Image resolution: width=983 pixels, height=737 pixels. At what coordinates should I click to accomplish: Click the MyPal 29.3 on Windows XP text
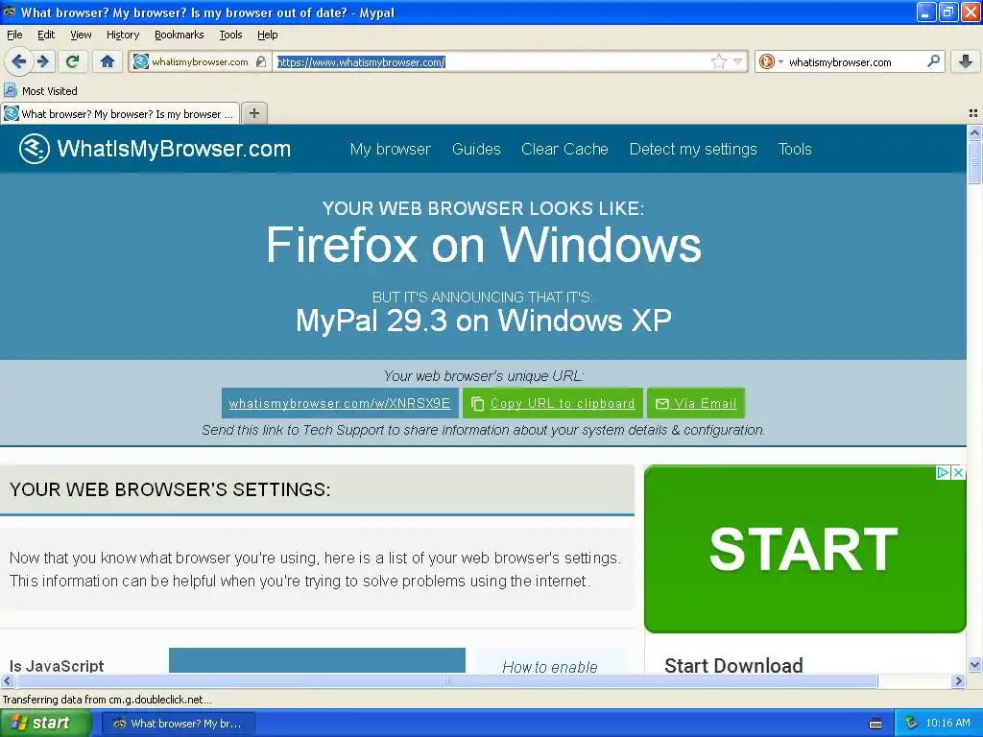[x=484, y=321]
